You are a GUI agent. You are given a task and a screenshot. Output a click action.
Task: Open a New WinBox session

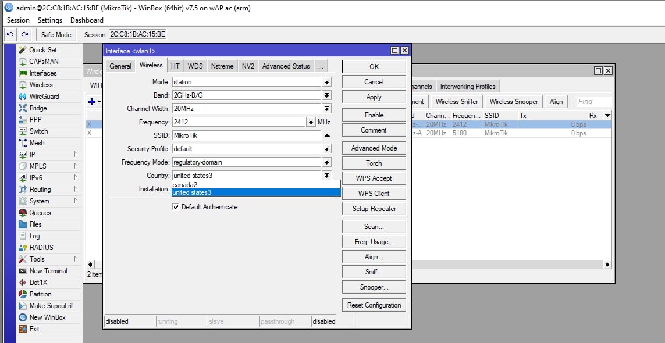[48, 317]
